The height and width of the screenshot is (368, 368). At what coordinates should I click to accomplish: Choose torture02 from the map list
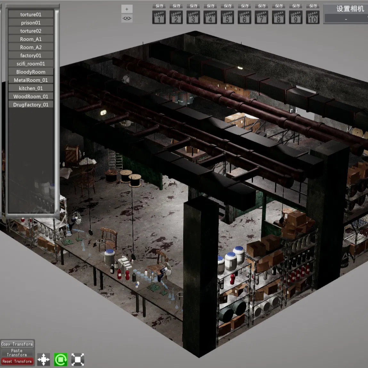point(31,31)
